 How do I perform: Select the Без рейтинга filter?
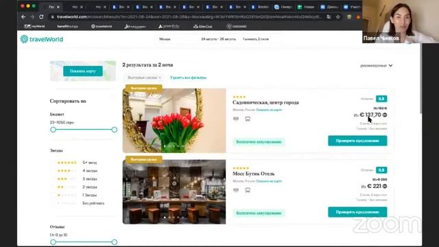click(81, 203)
